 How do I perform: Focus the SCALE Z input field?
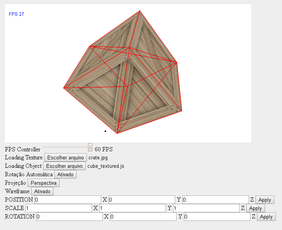click(x=206, y=208)
